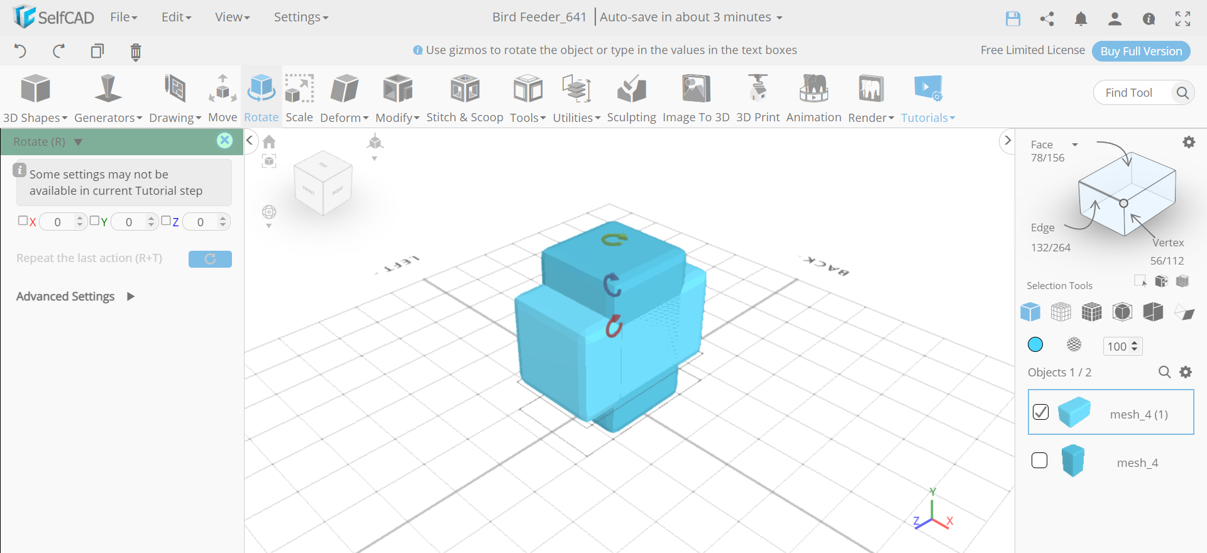The height and width of the screenshot is (553, 1207).
Task: Select the Rotate tool
Action: 261,99
